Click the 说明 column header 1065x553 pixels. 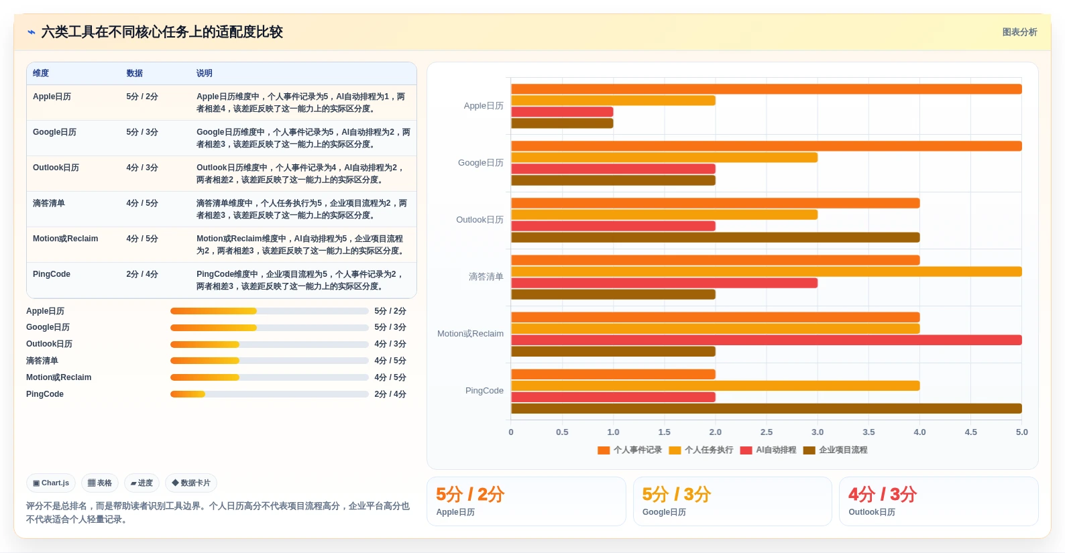tap(205, 73)
